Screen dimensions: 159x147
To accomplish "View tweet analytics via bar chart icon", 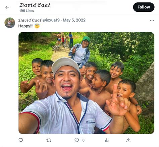I will point(107,140).
